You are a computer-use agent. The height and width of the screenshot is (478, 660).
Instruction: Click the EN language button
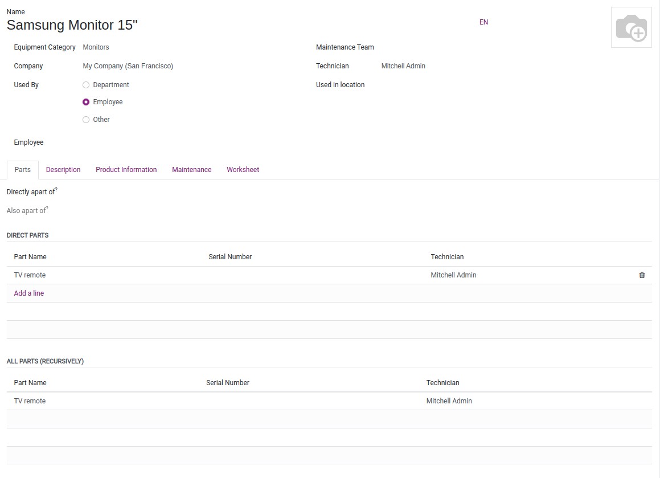coord(483,22)
